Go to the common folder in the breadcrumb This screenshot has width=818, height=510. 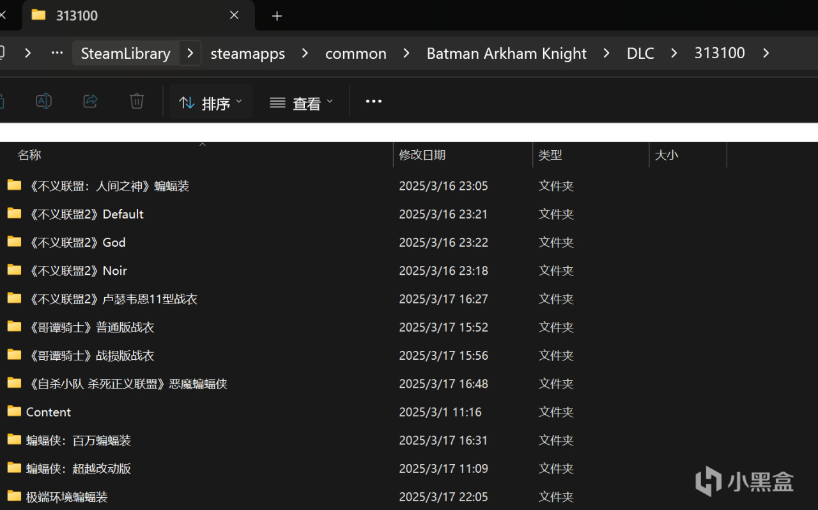(356, 53)
